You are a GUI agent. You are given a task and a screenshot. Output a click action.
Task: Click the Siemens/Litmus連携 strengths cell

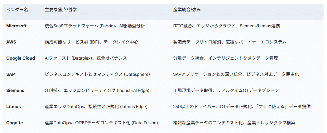coord(226,26)
